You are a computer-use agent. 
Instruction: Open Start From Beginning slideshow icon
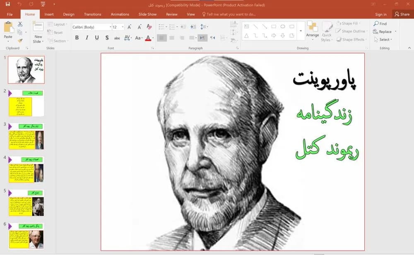(43, 4)
